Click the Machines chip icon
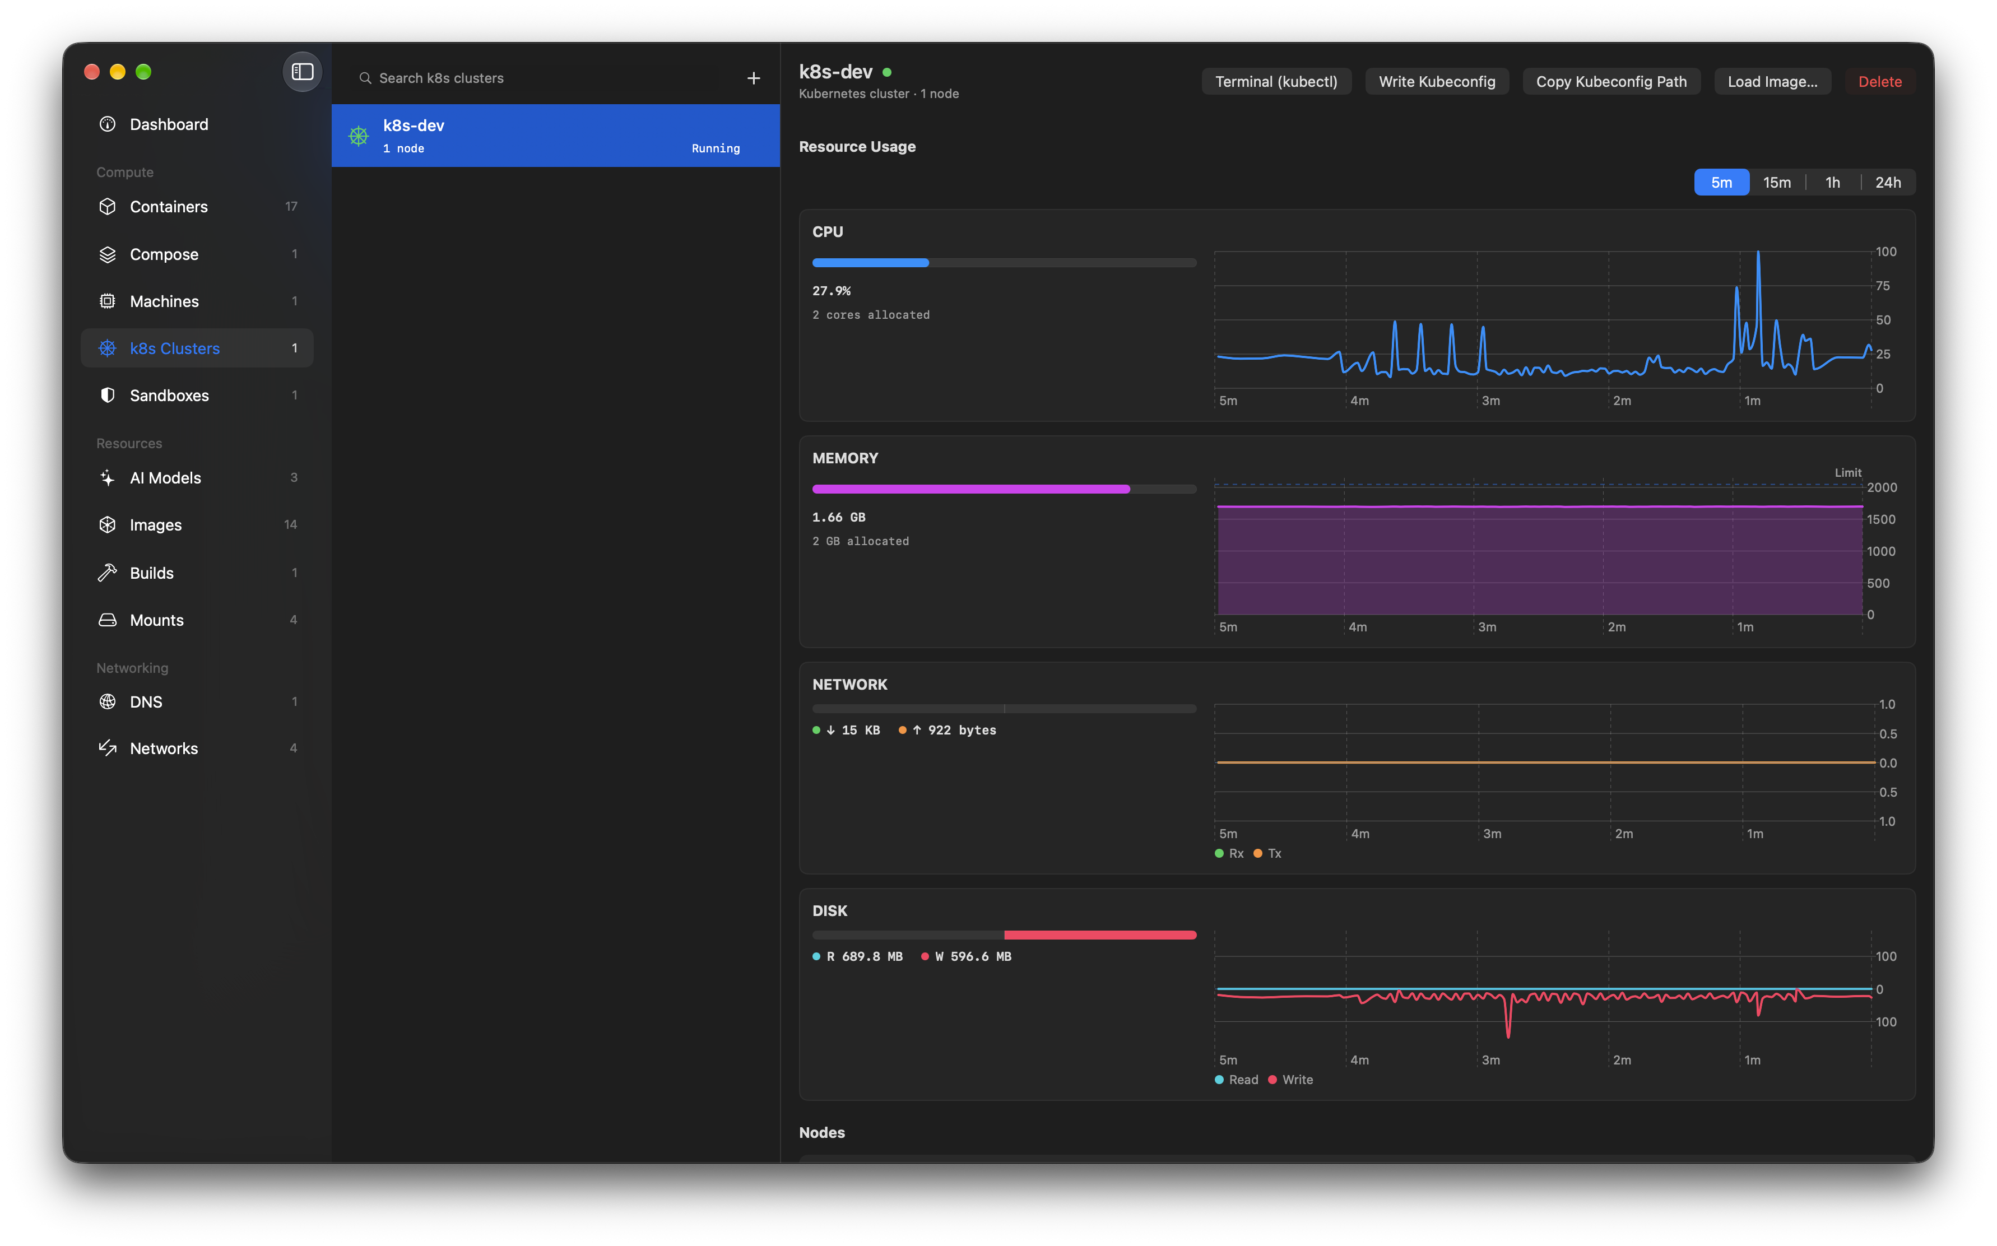 107,301
